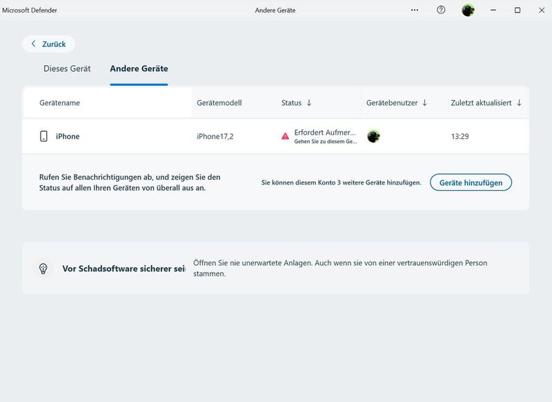Click the Zurück navigation button
552x402 pixels.
point(50,44)
